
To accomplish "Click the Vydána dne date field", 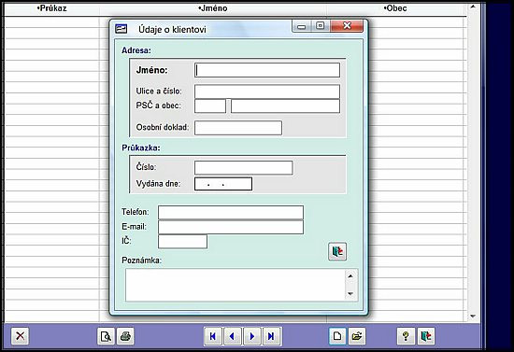I will point(223,184).
